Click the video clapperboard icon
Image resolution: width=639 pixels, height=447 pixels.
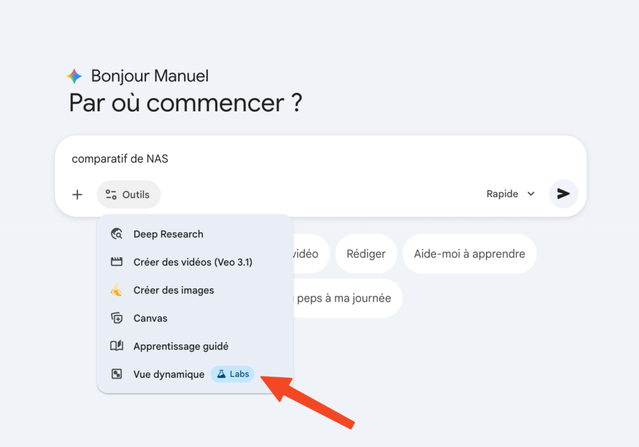(x=117, y=262)
